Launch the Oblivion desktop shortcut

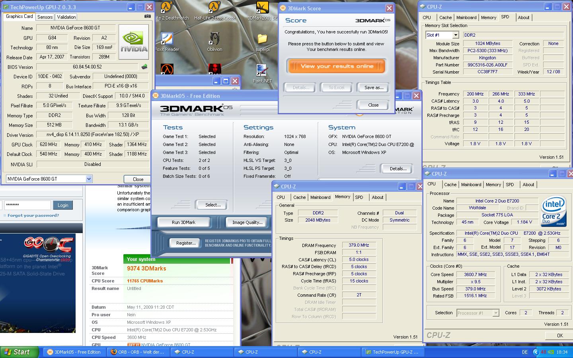pyautogui.click(x=214, y=42)
